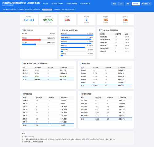
Task: Click the 25.7% cell in zone detail table
Action: click(x=127, y=37)
